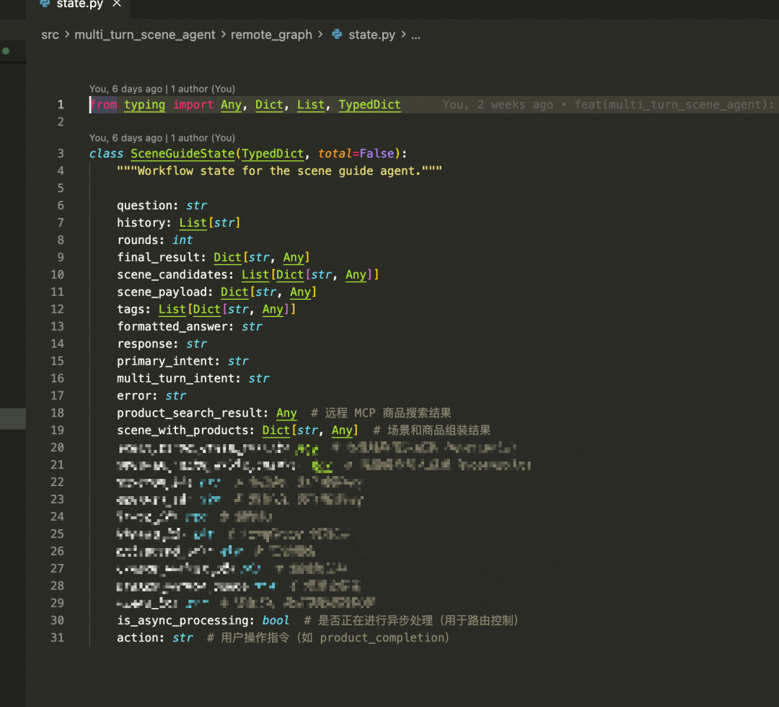Click line number 30 in the gutter
The image size is (779, 707).
tap(57, 620)
